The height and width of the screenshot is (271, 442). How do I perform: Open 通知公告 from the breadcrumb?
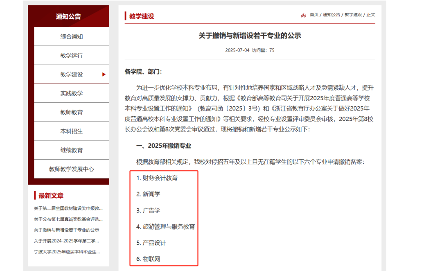332,14
